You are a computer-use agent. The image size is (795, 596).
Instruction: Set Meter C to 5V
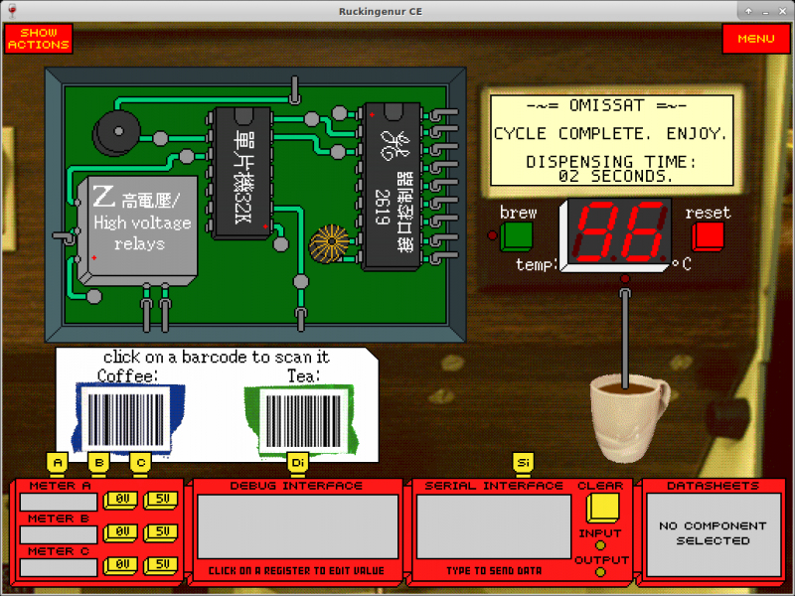[161, 565]
